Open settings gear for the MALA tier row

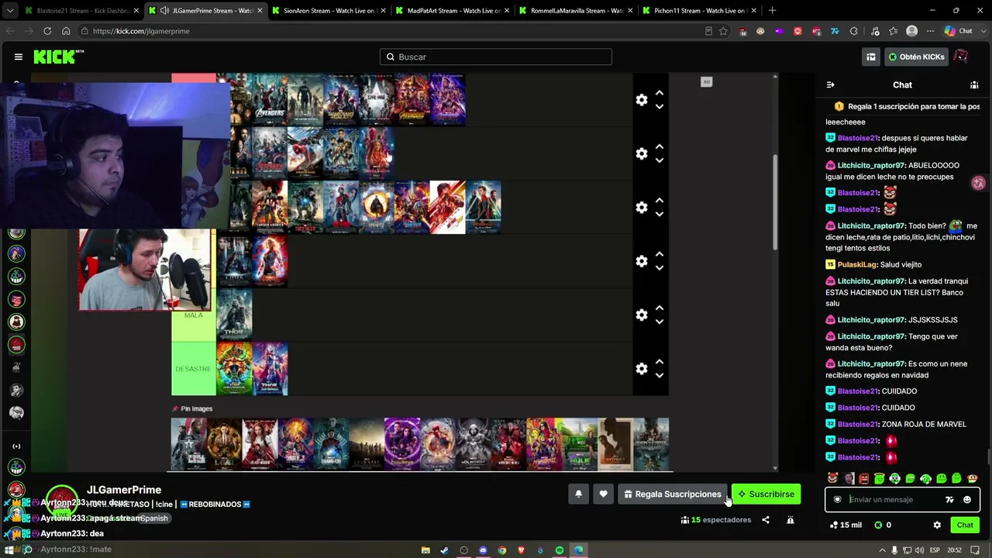click(642, 315)
